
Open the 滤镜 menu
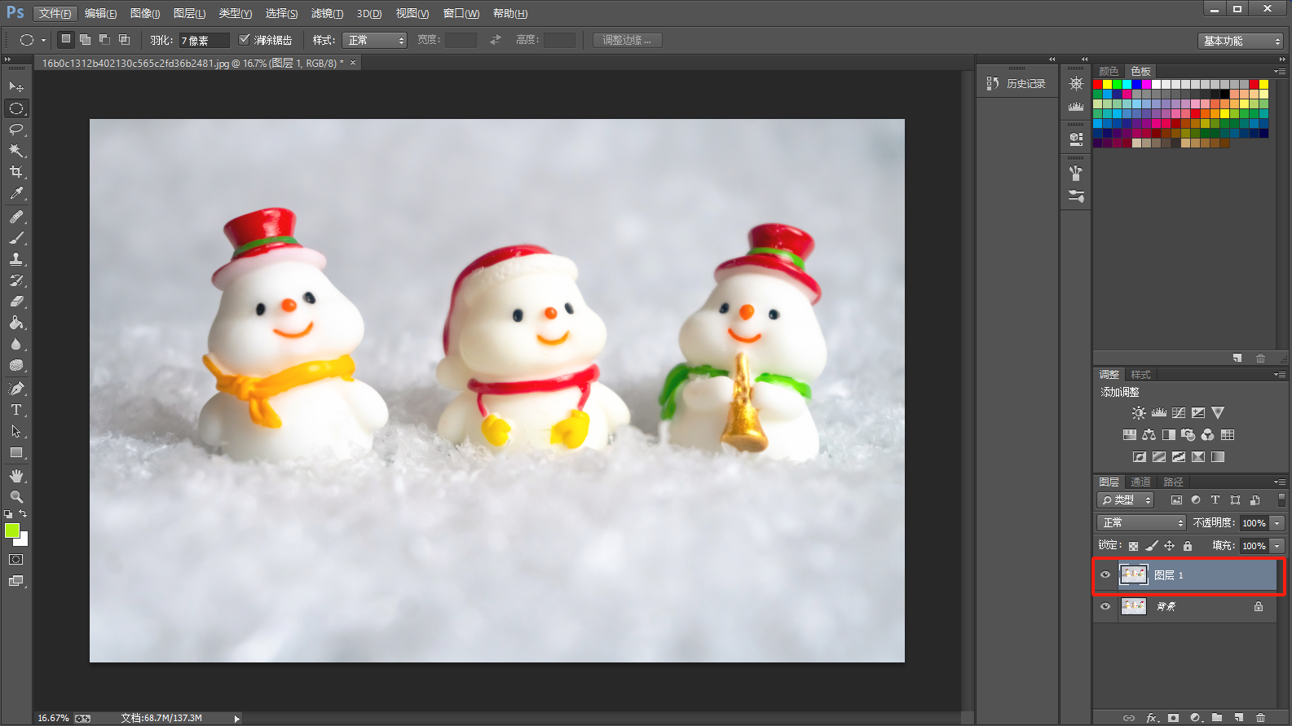[x=327, y=13]
